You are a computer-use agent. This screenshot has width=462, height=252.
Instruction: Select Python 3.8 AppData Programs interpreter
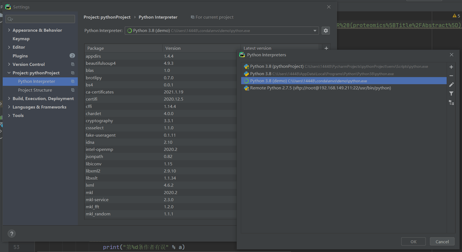point(344,74)
